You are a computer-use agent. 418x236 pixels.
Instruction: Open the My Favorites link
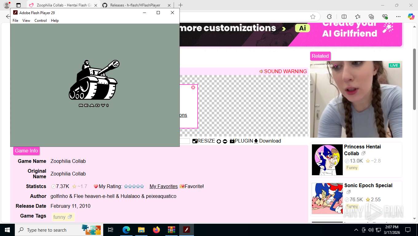click(x=164, y=187)
